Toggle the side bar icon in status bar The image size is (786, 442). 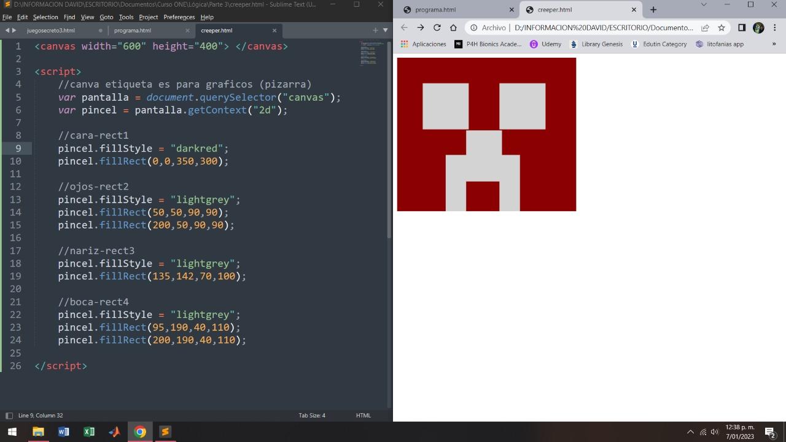pyautogui.click(x=9, y=416)
